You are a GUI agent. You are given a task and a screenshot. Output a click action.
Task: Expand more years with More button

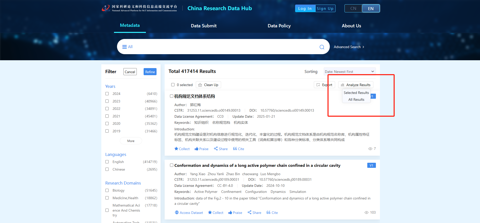(131, 141)
